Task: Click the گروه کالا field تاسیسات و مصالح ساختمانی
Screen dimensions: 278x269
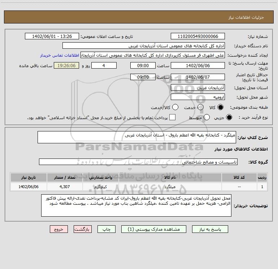Action: click(138, 162)
